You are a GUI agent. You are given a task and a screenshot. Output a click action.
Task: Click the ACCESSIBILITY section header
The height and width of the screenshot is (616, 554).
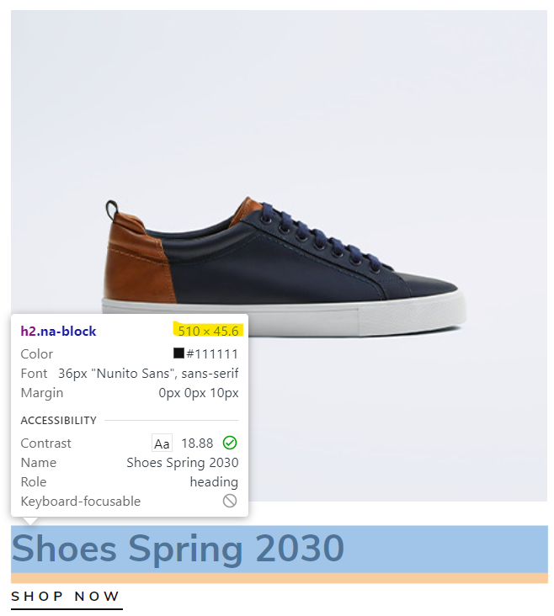point(58,421)
